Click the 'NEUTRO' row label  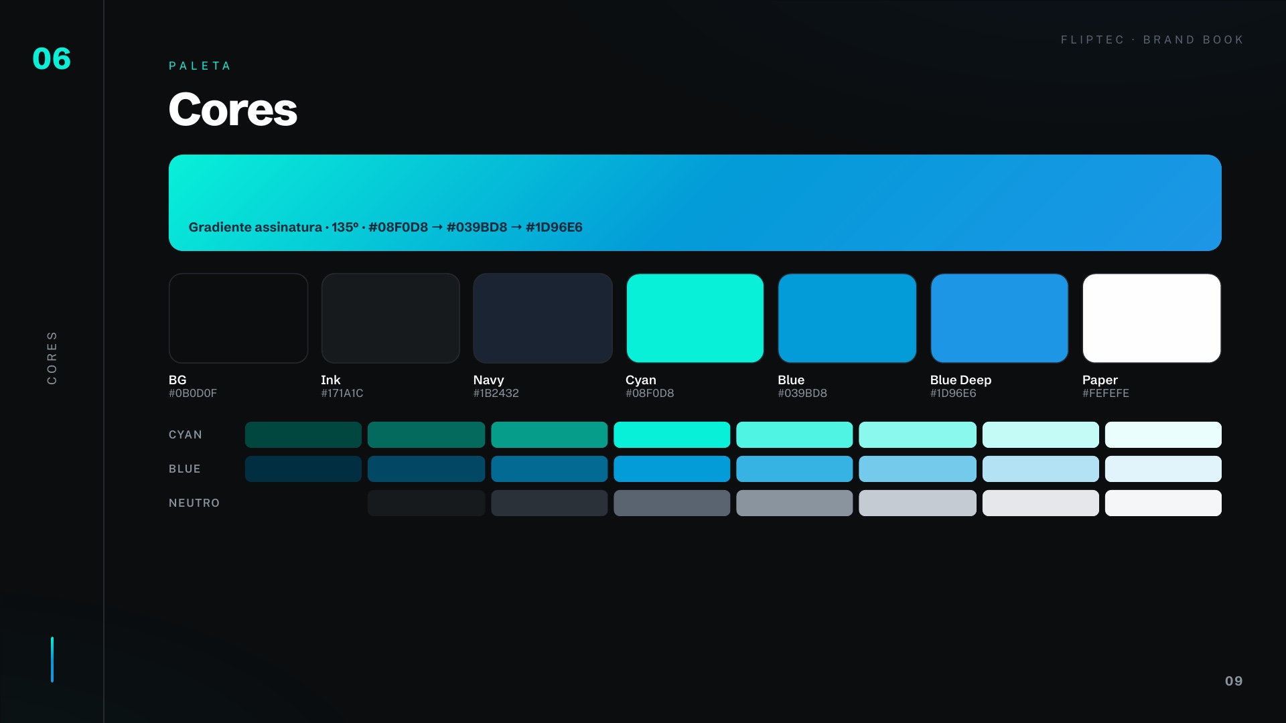point(194,503)
